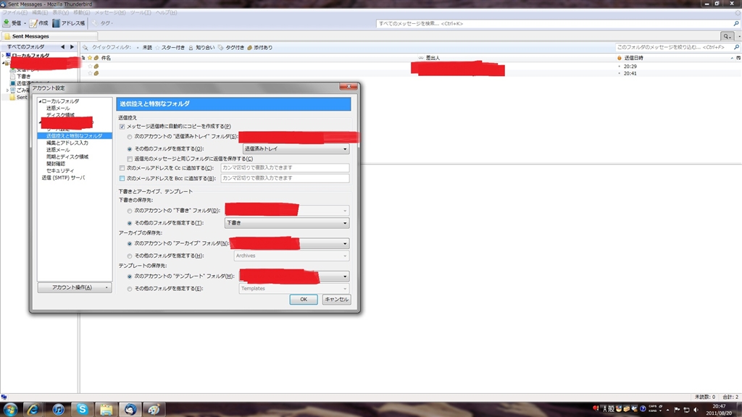Click the attachment column header icon
The width and height of the screenshot is (742, 417).
coord(96,58)
